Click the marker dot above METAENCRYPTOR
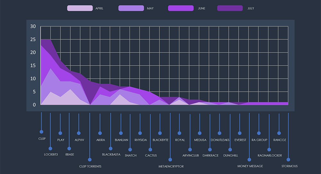Screen dimensions: 321x174 click(x=170, y=160)
